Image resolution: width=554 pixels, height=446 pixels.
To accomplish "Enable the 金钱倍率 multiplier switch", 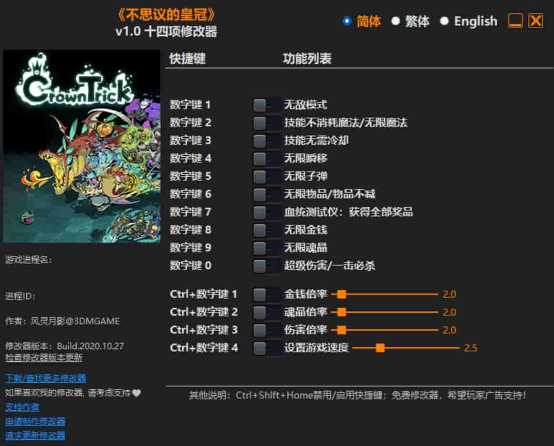I will click(x=265, y=294).
